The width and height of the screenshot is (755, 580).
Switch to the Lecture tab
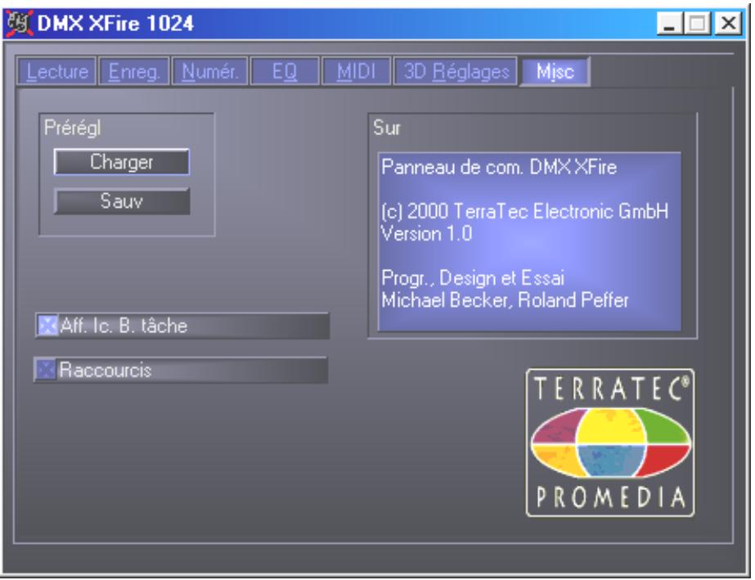(x=56, y=71)
